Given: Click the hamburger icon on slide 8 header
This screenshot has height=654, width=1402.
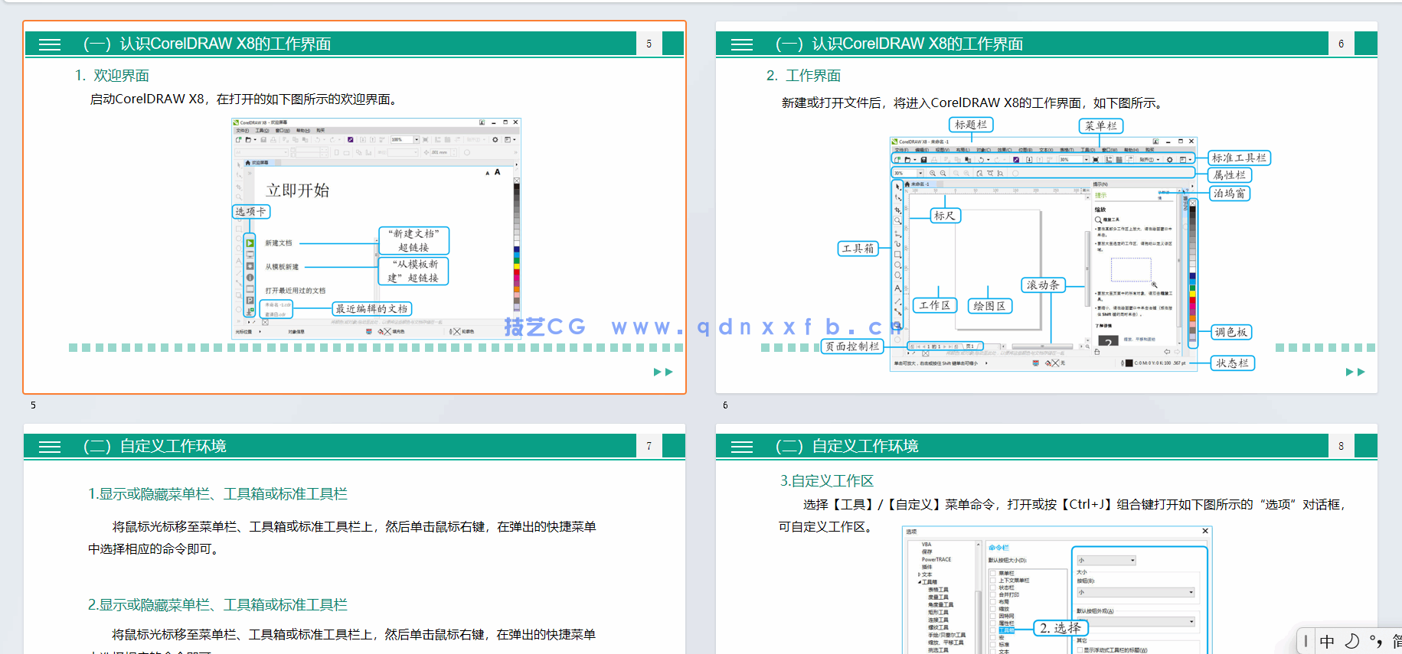Looking at the screenshot, I should coord(742,447).
